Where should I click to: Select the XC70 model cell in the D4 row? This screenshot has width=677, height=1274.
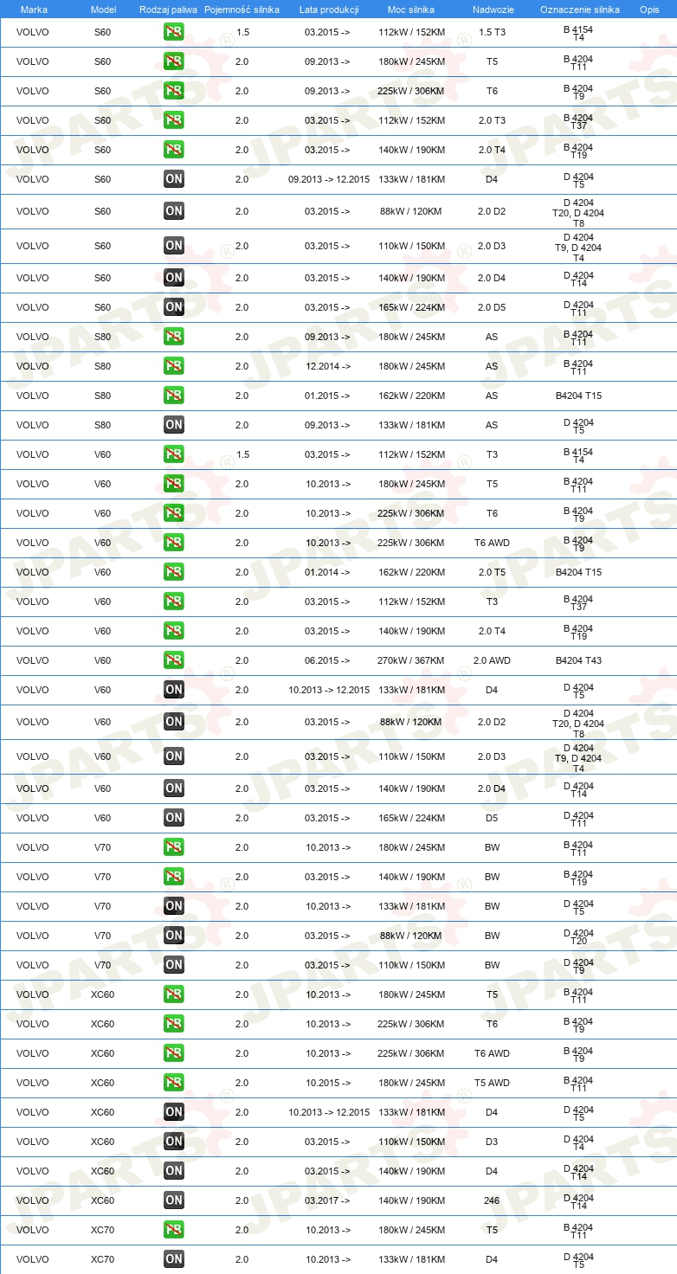pos(102,1259)
